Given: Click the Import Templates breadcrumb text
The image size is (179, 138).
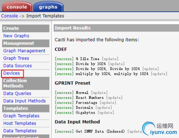Looking at the screenshot, I should click(x=45, y=16).
